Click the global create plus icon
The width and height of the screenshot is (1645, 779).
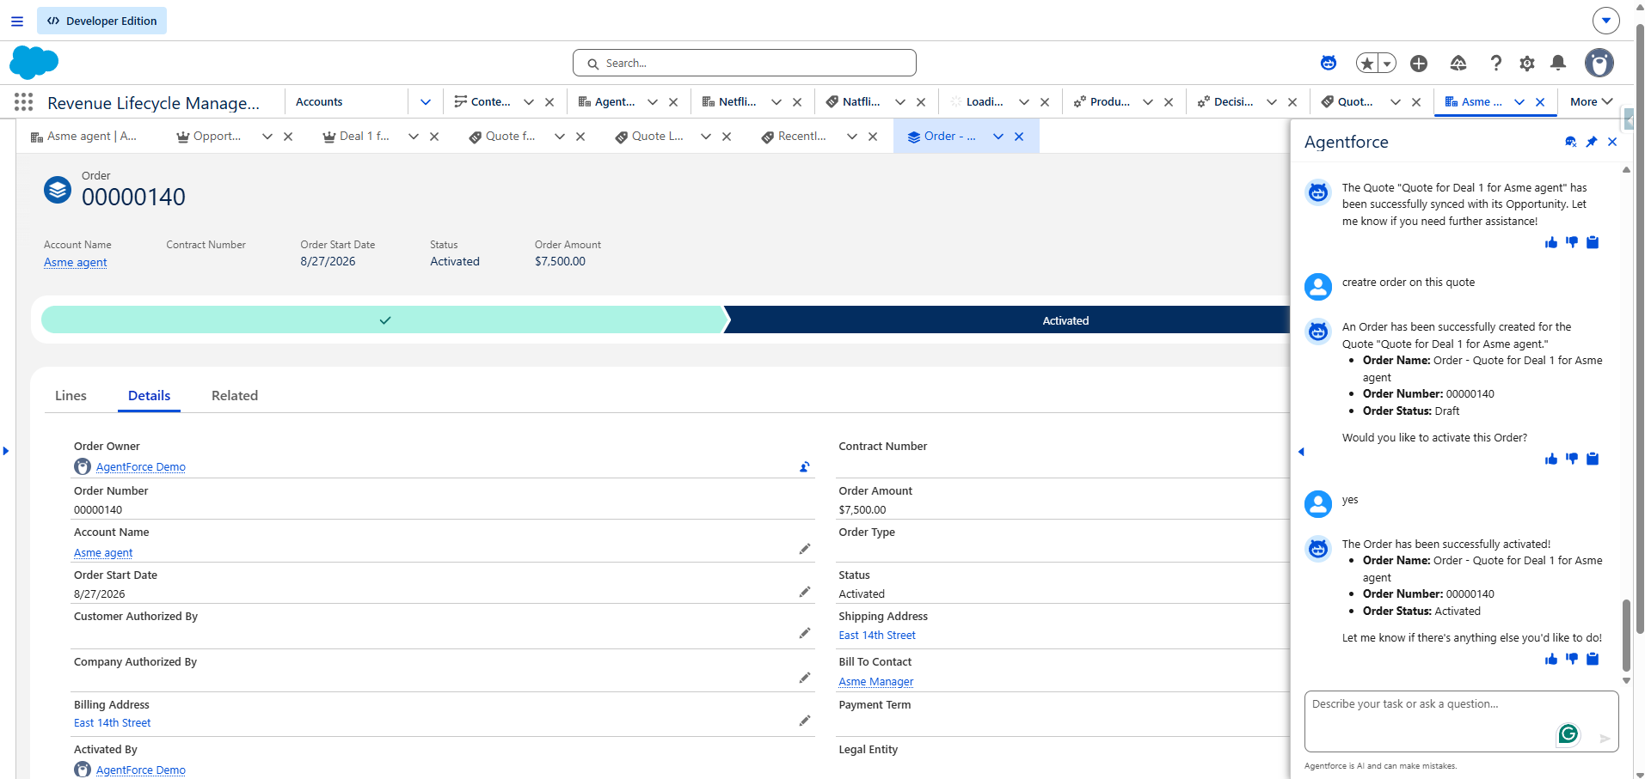(1419, 63)
